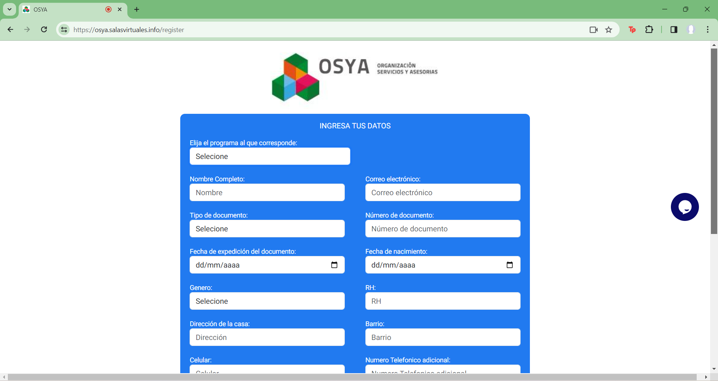
Task: Open the tab search chevron
Action: 9,9
